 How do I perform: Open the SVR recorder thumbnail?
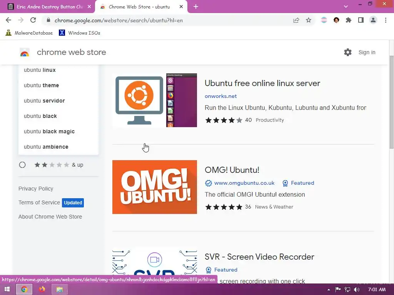point(155,262)
